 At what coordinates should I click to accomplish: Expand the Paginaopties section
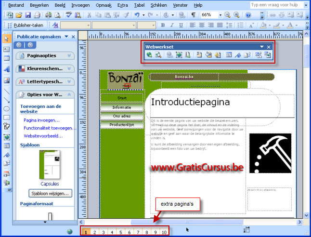pos(45,55)
